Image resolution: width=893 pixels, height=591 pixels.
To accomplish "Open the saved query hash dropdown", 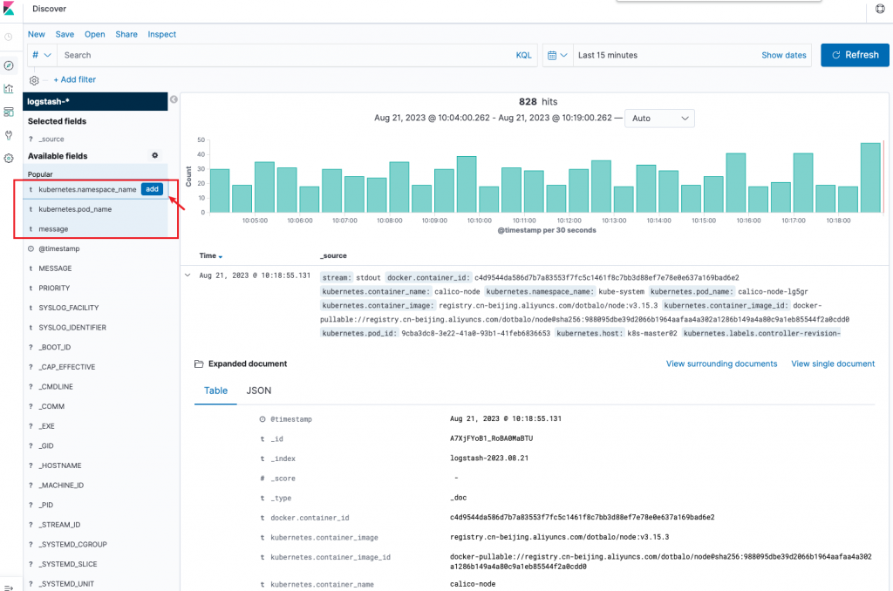I will click(x=42, y=55).
